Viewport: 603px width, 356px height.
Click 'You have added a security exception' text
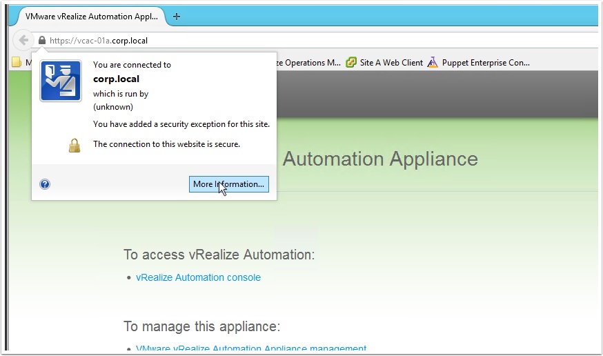click(181, 124)
